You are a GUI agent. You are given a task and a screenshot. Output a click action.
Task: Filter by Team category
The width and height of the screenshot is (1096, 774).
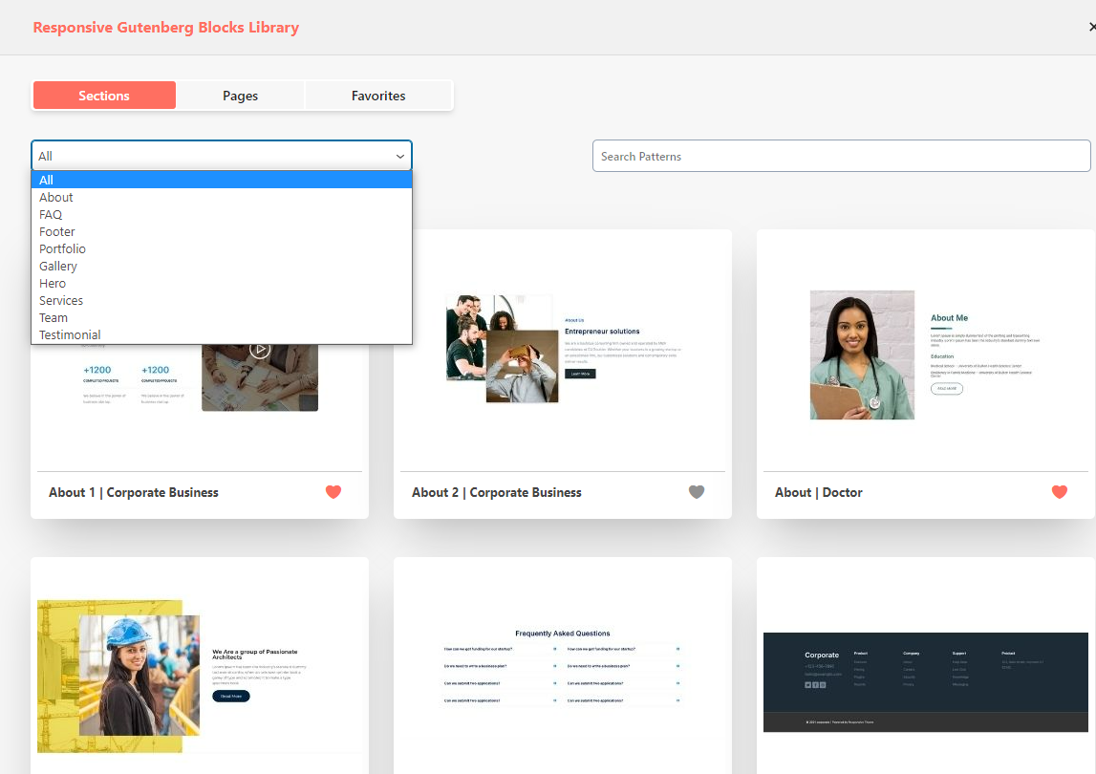point(222,317)
